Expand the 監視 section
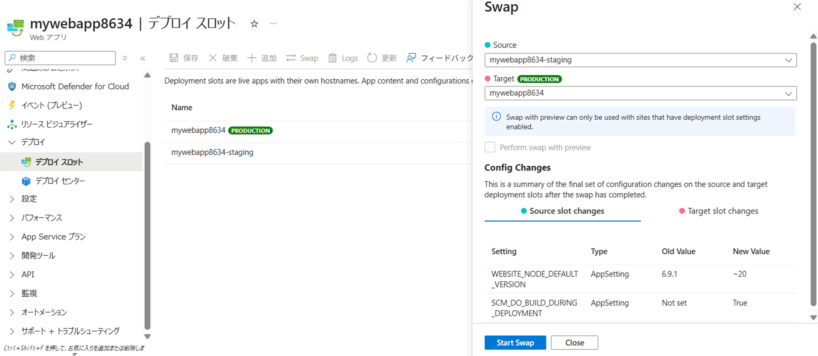818x356 pixels. (x=12, y=293)
